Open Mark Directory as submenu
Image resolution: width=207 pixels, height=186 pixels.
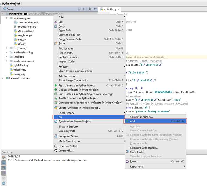(89, 141)
